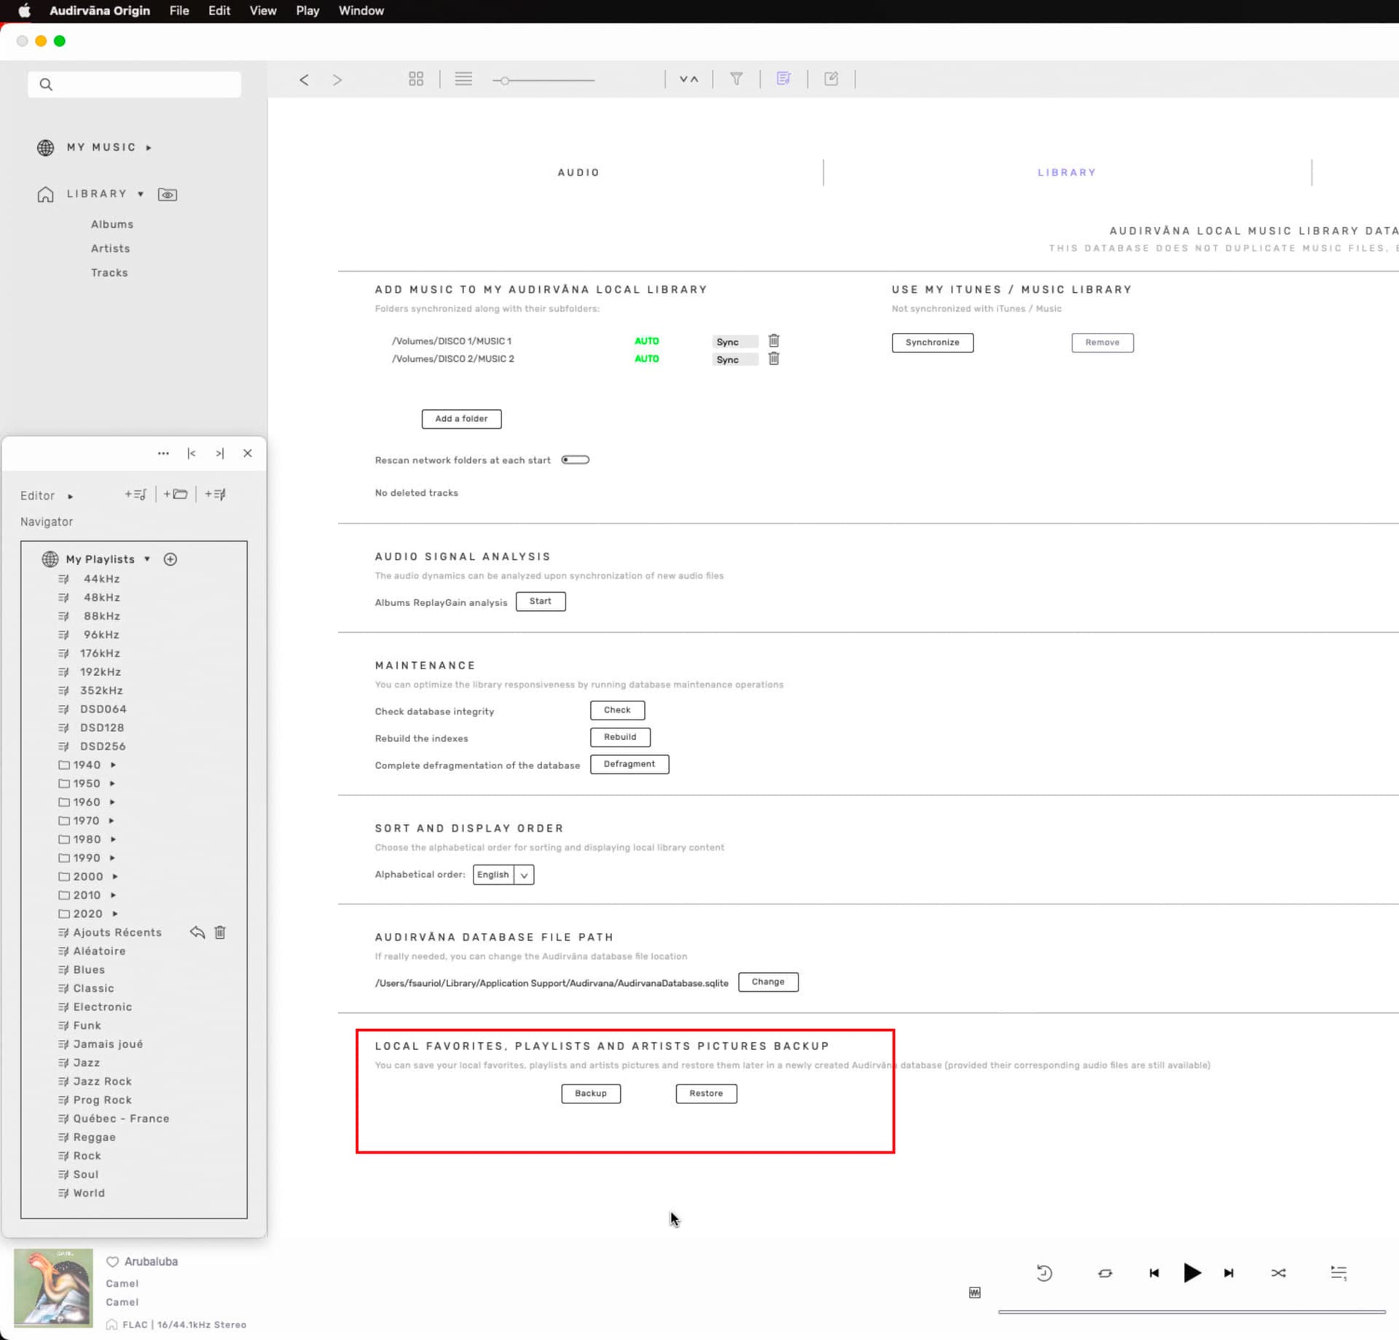1399x1340 pixels.
Task: Toggle shuffle mode
Action: pos(1279,1273)
